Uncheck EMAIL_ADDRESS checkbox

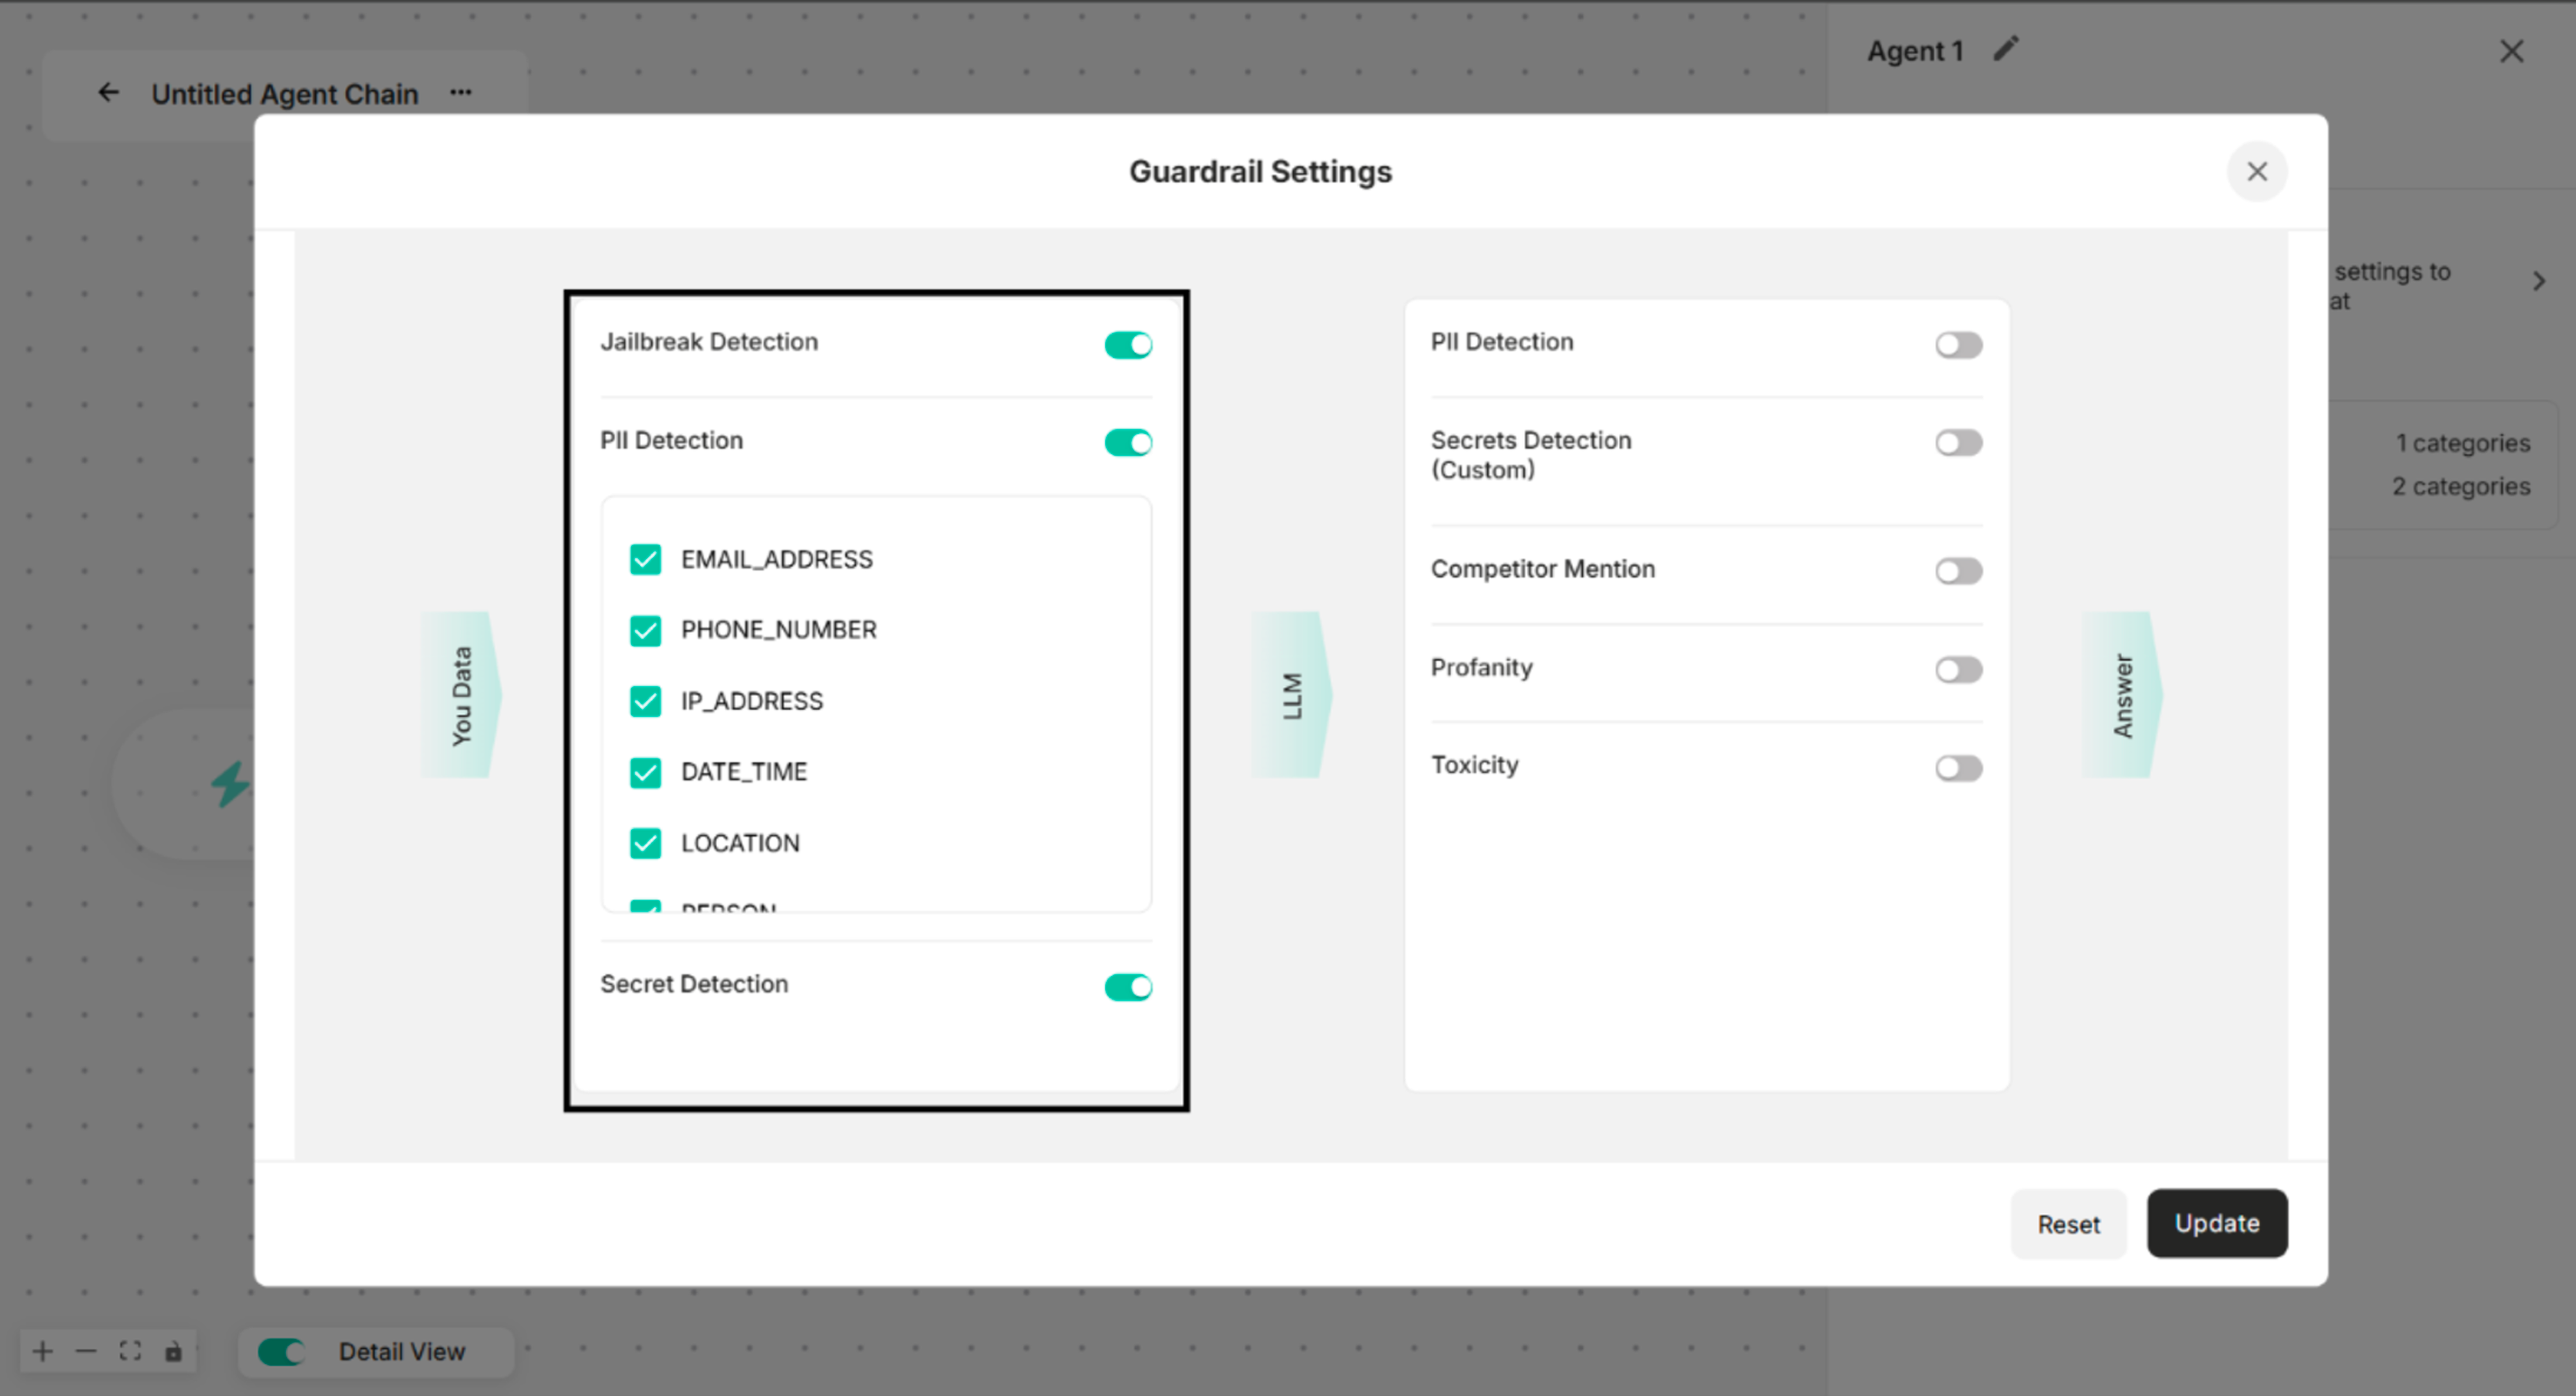tap(645, 559)
